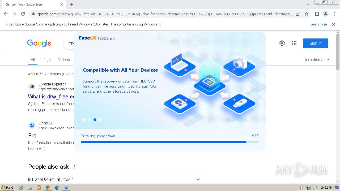Click the volume speaker tray icon
This screenshot has height=191, width=340.
pos(302,188)
